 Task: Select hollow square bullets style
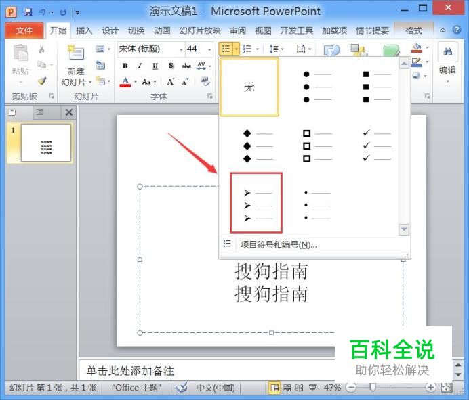pos(317,146)
